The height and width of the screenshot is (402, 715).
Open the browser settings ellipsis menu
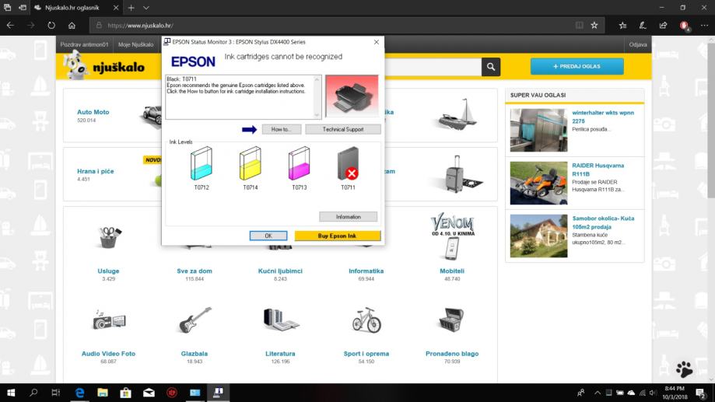point(705,26)
